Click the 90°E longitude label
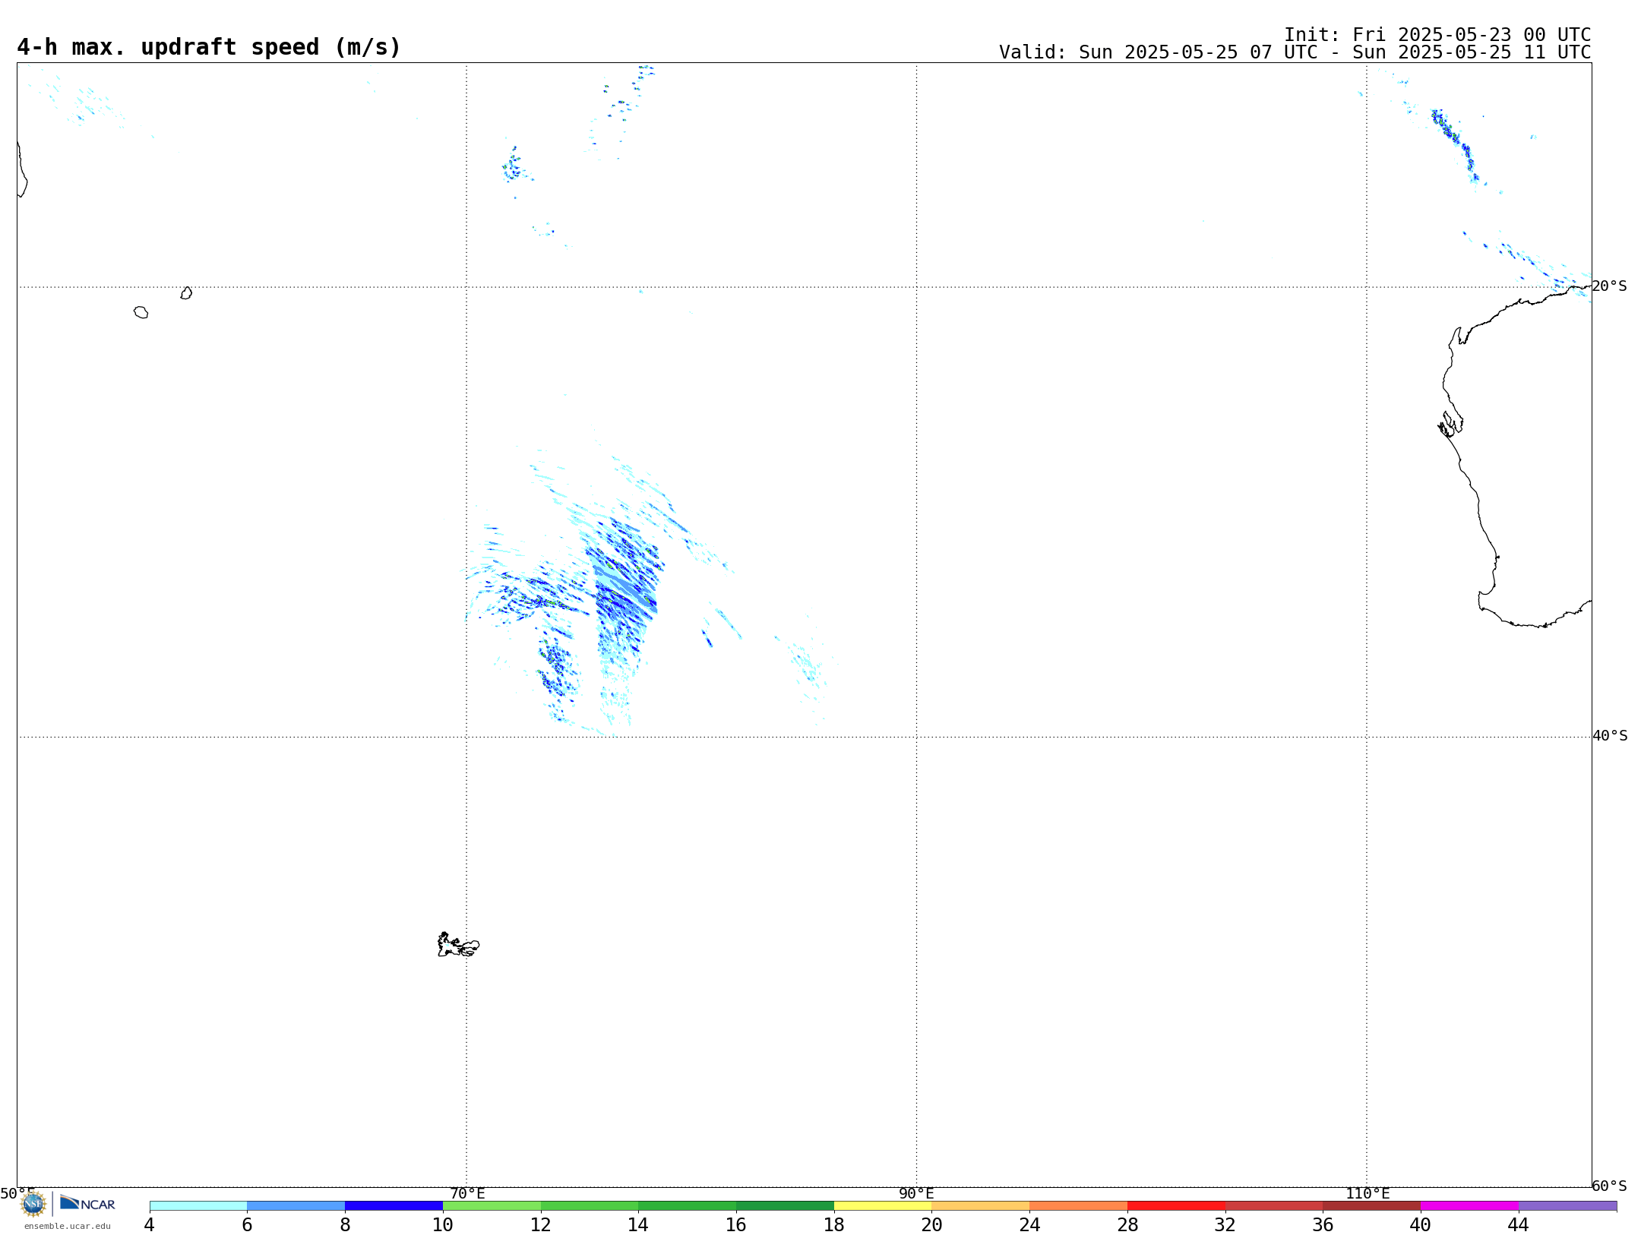Viewport: 1641px width, 1235px height. tap(917, 1193)
